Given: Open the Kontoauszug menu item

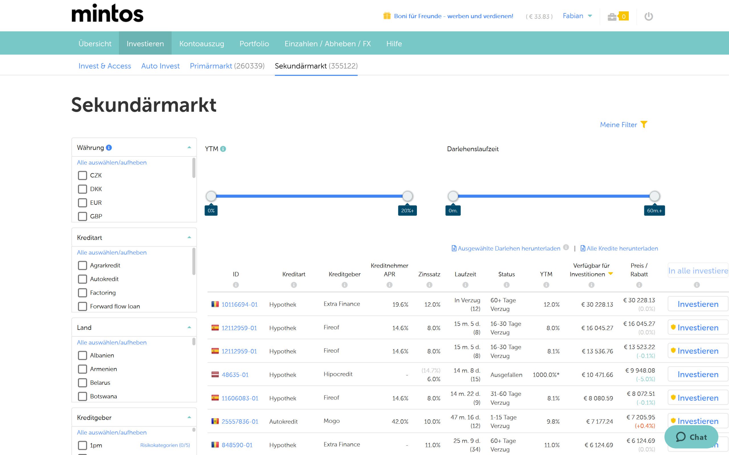Looking at the screenshot, I should [x=202, y=43].
